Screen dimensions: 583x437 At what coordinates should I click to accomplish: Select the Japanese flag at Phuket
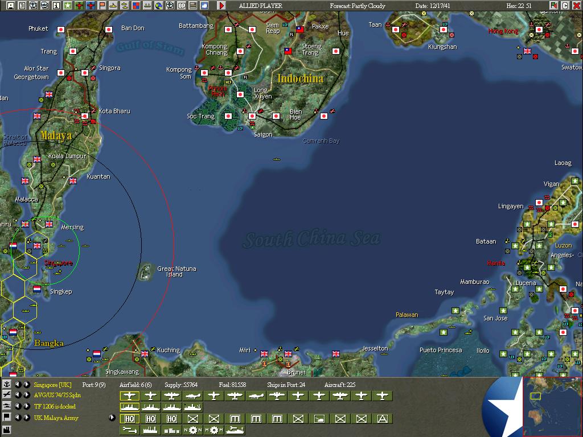tap(61, 30)
